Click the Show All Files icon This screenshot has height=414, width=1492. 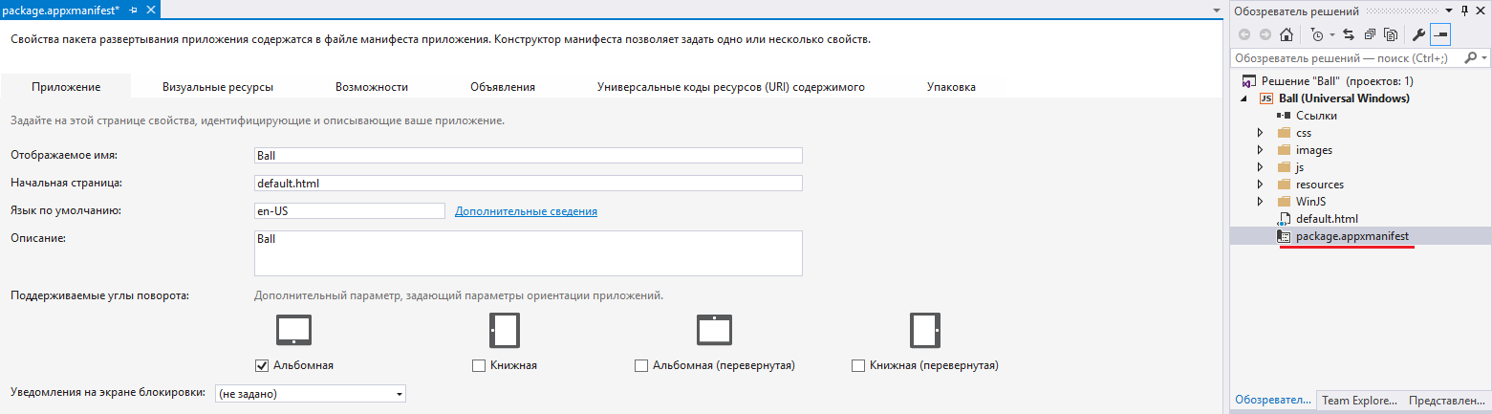(1391, 34)
